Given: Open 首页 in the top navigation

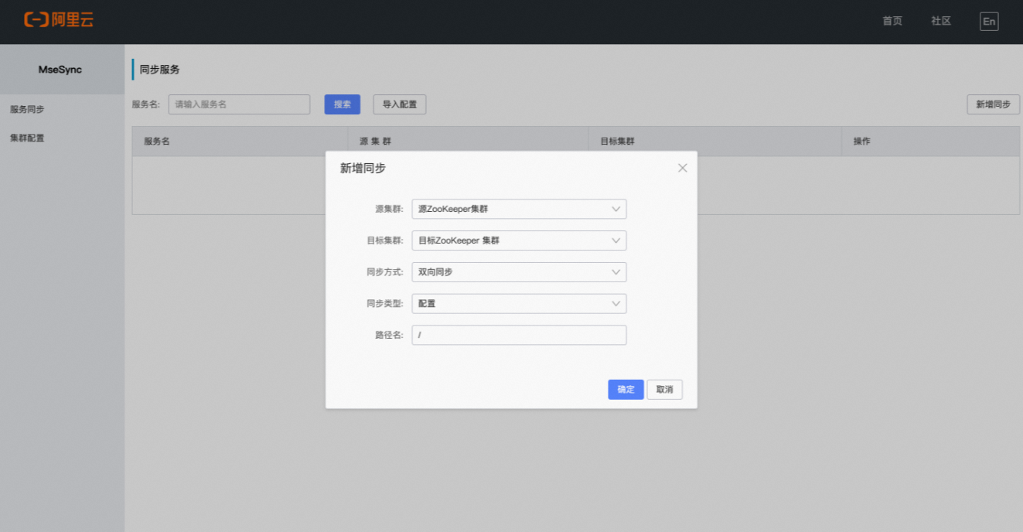Looking at the screenshot, I should (892, 21).
